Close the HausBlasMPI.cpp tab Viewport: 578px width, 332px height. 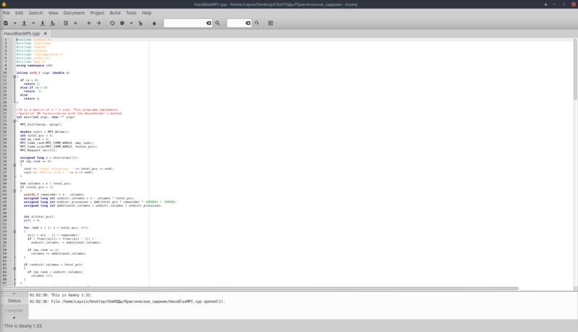[46, 33]
